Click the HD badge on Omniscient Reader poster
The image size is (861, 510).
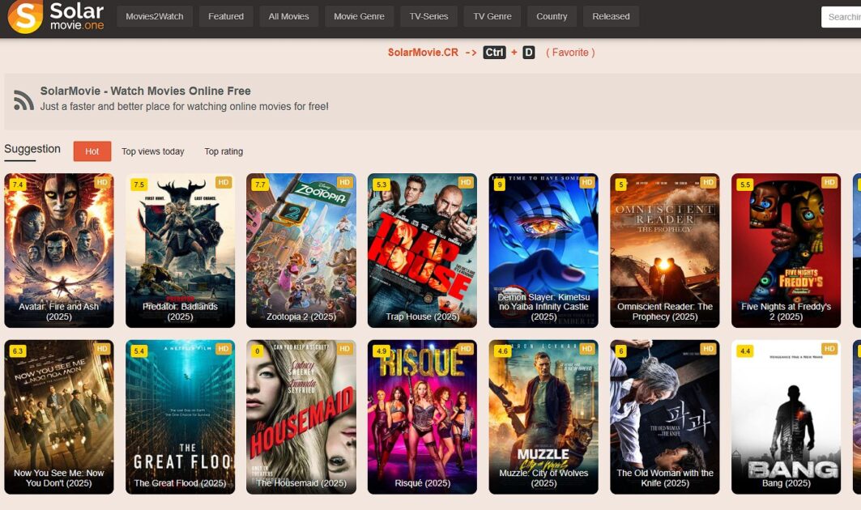click(708, 182)
